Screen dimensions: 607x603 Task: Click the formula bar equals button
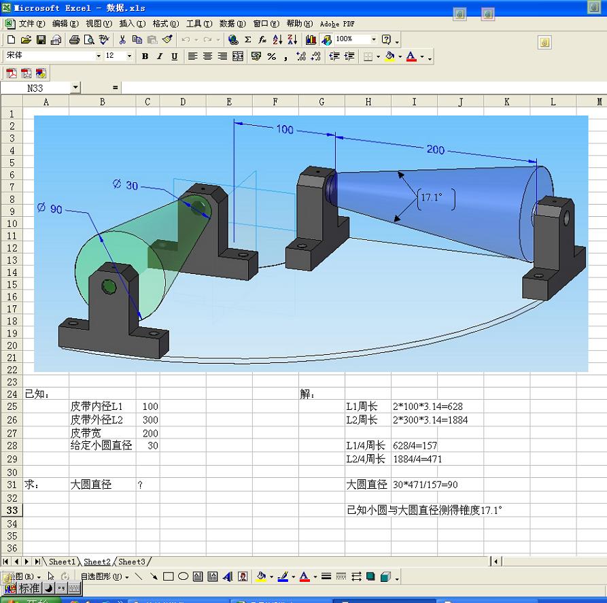(x=115, y=88)
